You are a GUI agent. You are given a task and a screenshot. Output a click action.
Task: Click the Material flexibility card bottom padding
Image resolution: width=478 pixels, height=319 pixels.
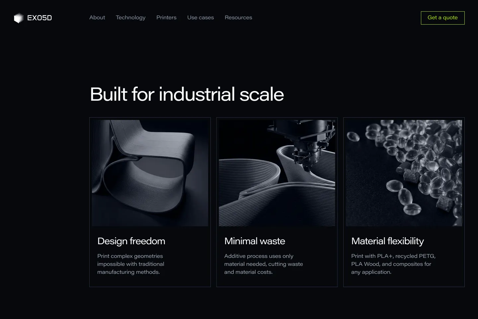coord(404,281)
